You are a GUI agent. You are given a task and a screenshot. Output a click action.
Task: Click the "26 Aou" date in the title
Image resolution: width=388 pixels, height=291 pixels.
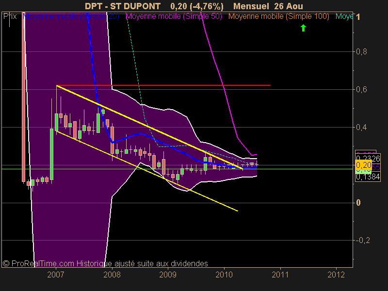click(x=289, y=6)
